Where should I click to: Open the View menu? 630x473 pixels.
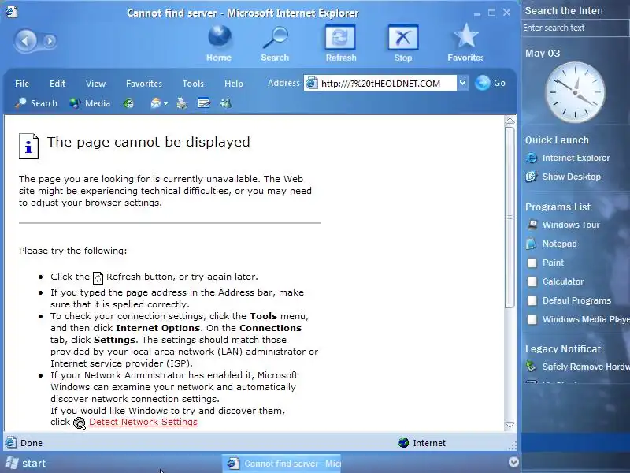95,84
